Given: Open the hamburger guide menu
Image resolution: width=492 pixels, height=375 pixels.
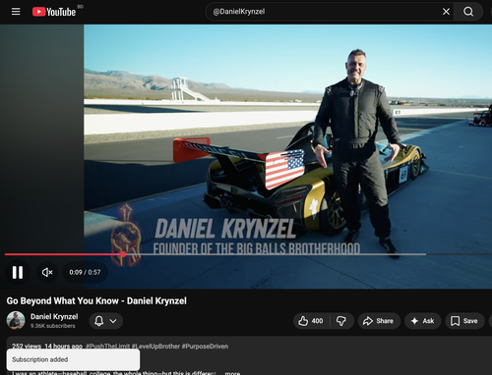Looking at the screenshot, I should tap(16, 12).
